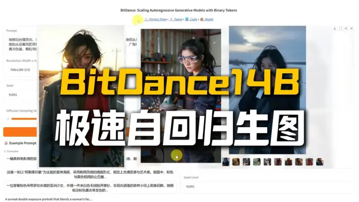359x202 pixels.
Task: Share the generated gallery image
Action: click(x=346, y=28)
